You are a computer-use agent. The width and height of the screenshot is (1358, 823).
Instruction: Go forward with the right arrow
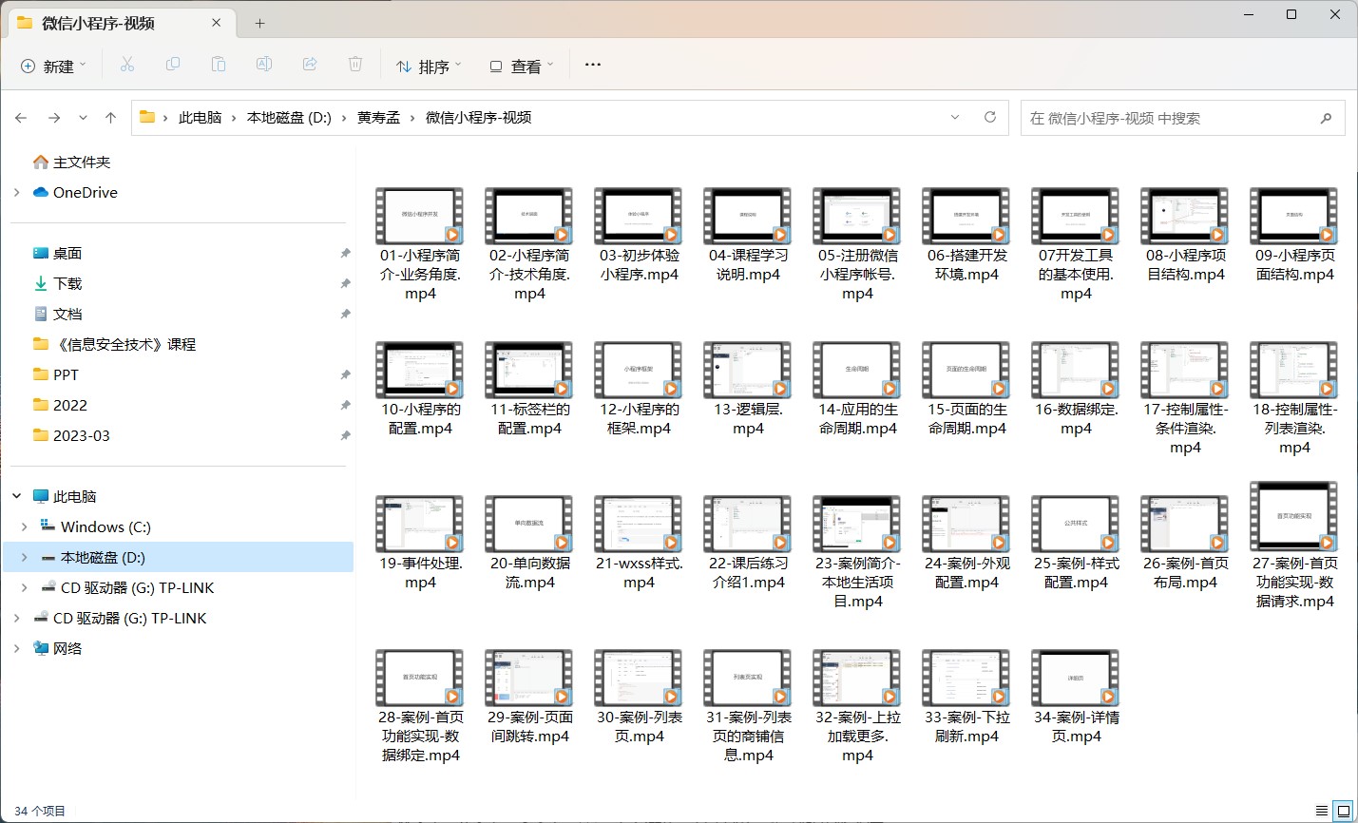[54, 118]
